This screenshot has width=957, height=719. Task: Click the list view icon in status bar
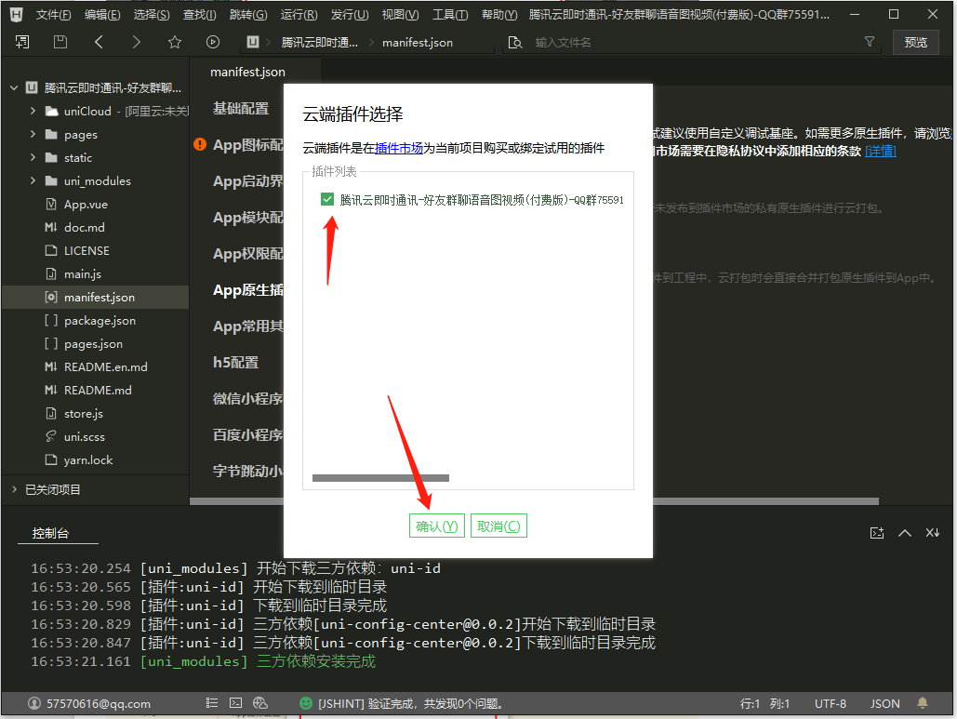pyautogui.click(x=212, y=703)
